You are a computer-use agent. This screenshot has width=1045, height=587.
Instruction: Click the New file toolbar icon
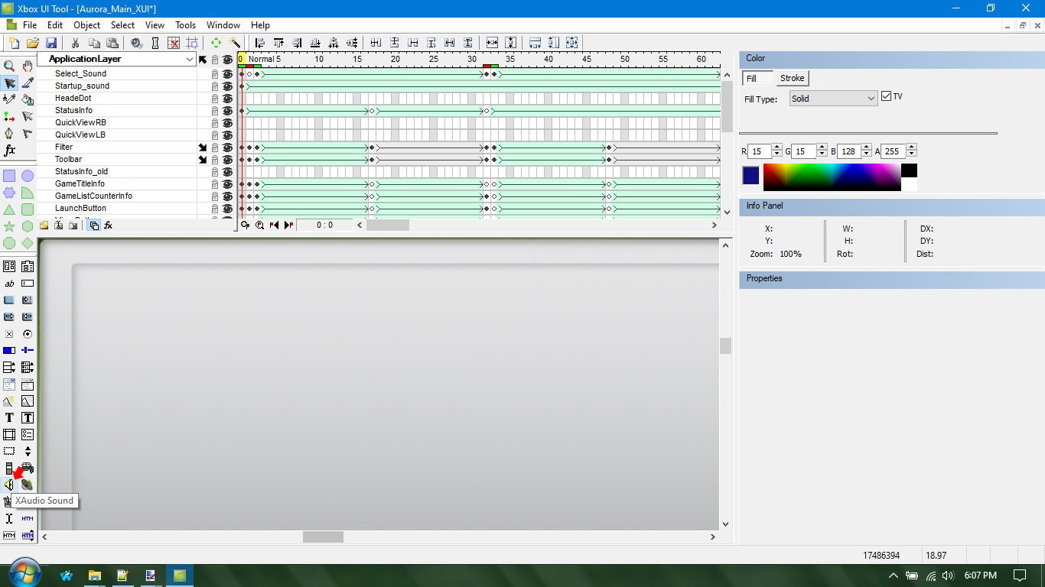point(15,43)
